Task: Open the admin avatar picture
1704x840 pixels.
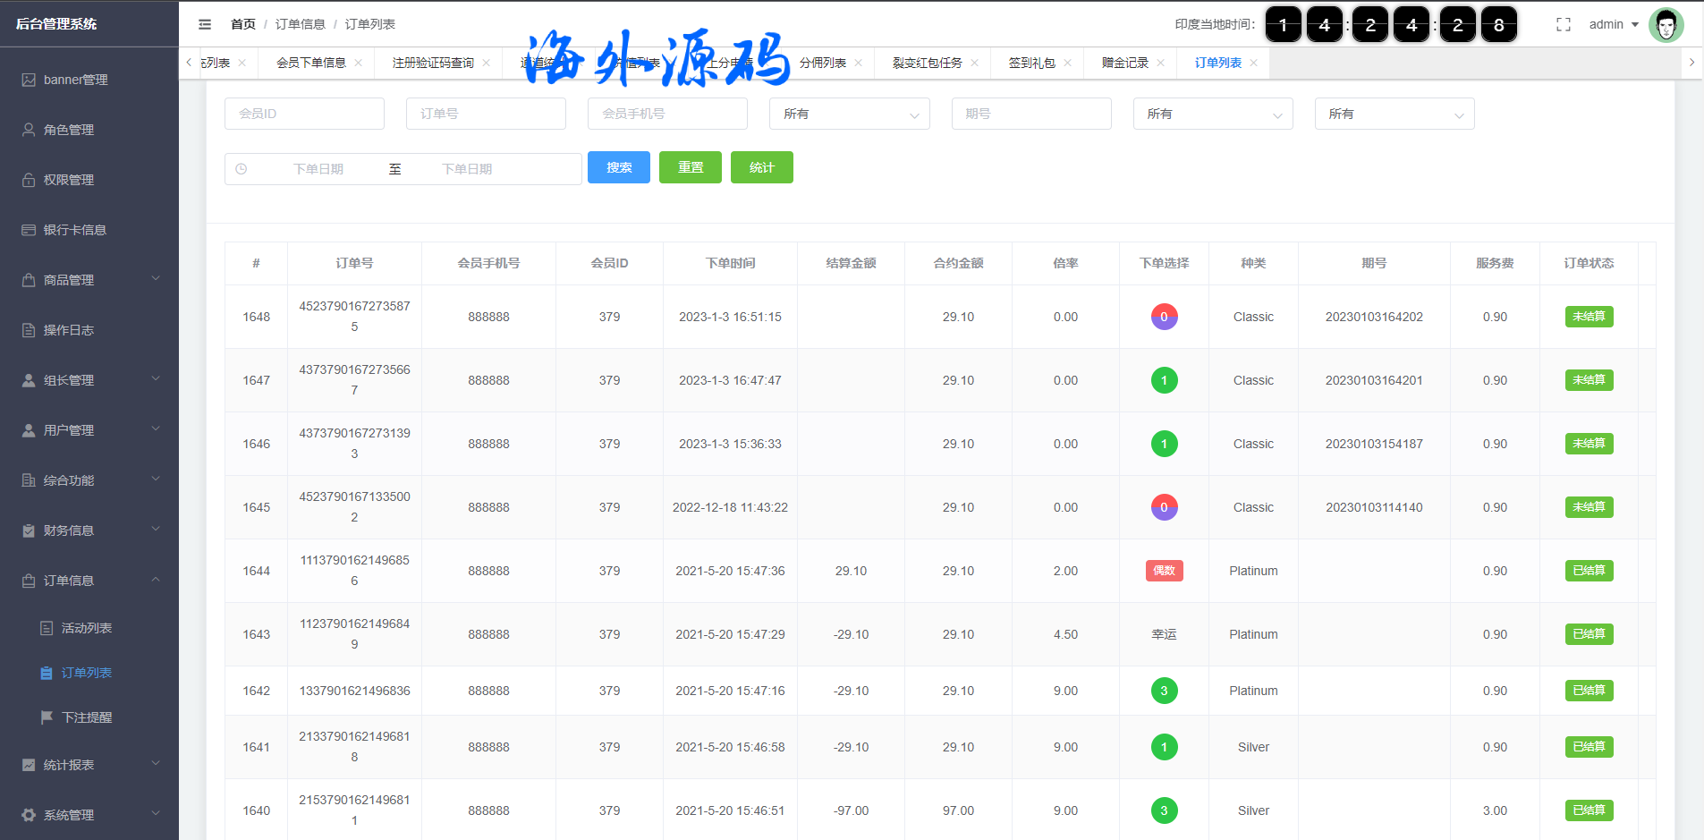Action: pyautogui.click(x=1666, y=25)
